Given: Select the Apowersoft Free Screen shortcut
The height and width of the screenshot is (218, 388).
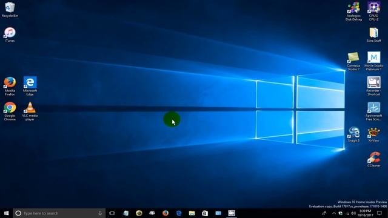Looking at the screenshot, I should [x=373, y=111].
